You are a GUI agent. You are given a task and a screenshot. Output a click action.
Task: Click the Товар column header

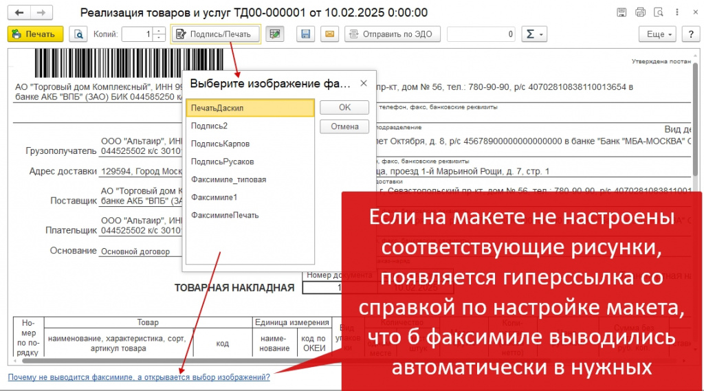[x=148, y=322]
